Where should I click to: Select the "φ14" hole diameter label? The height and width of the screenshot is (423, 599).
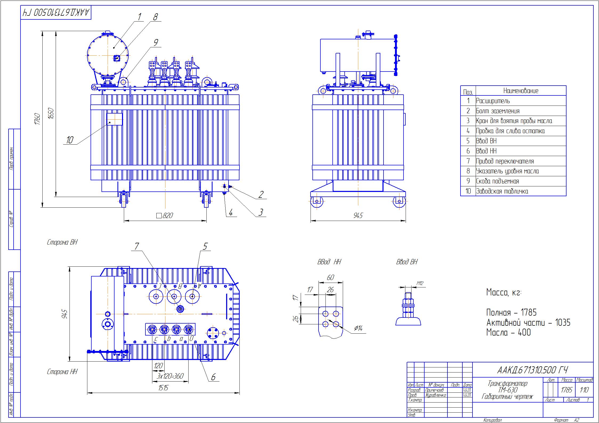[358, 329]
